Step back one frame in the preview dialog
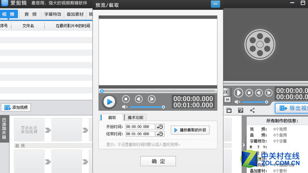The height and width of the screenshot is (173, 308). coord(139,99)
